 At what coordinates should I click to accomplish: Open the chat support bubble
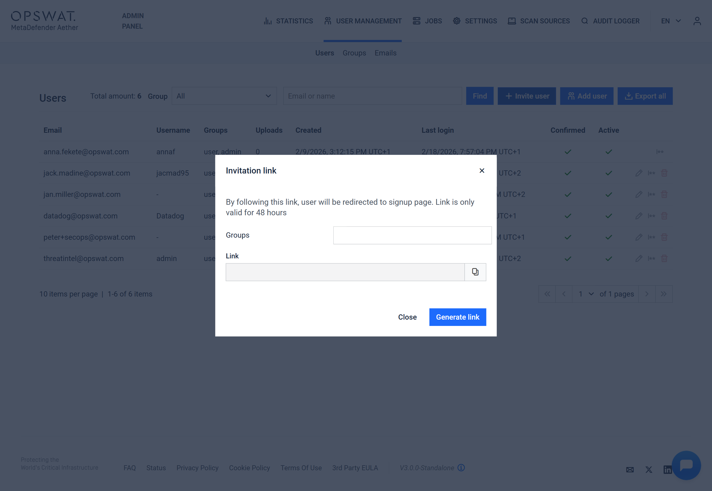[x=686, y=465]
